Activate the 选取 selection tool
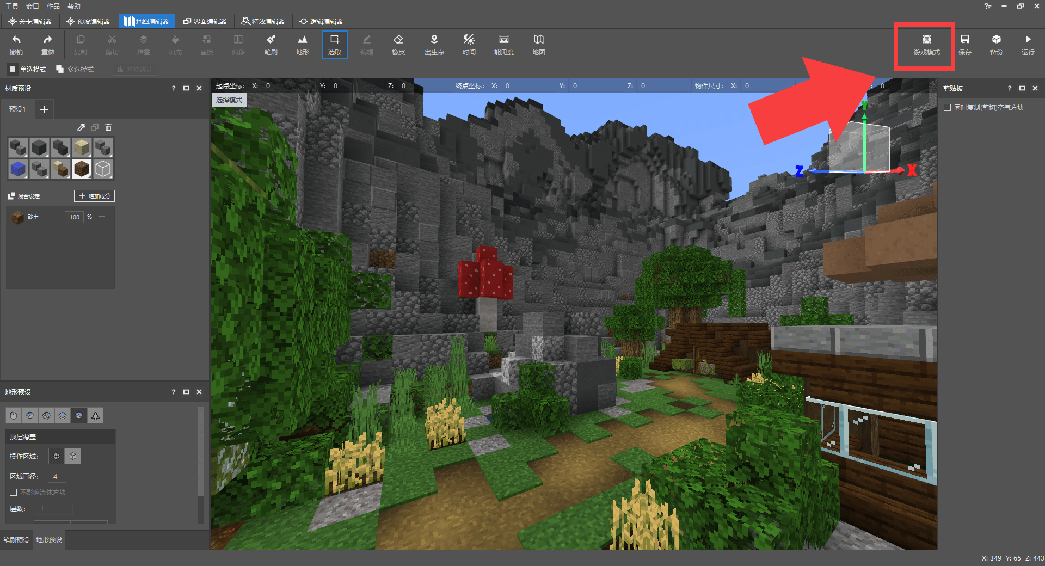This screenshot has width=1045, height=566. 335,45
